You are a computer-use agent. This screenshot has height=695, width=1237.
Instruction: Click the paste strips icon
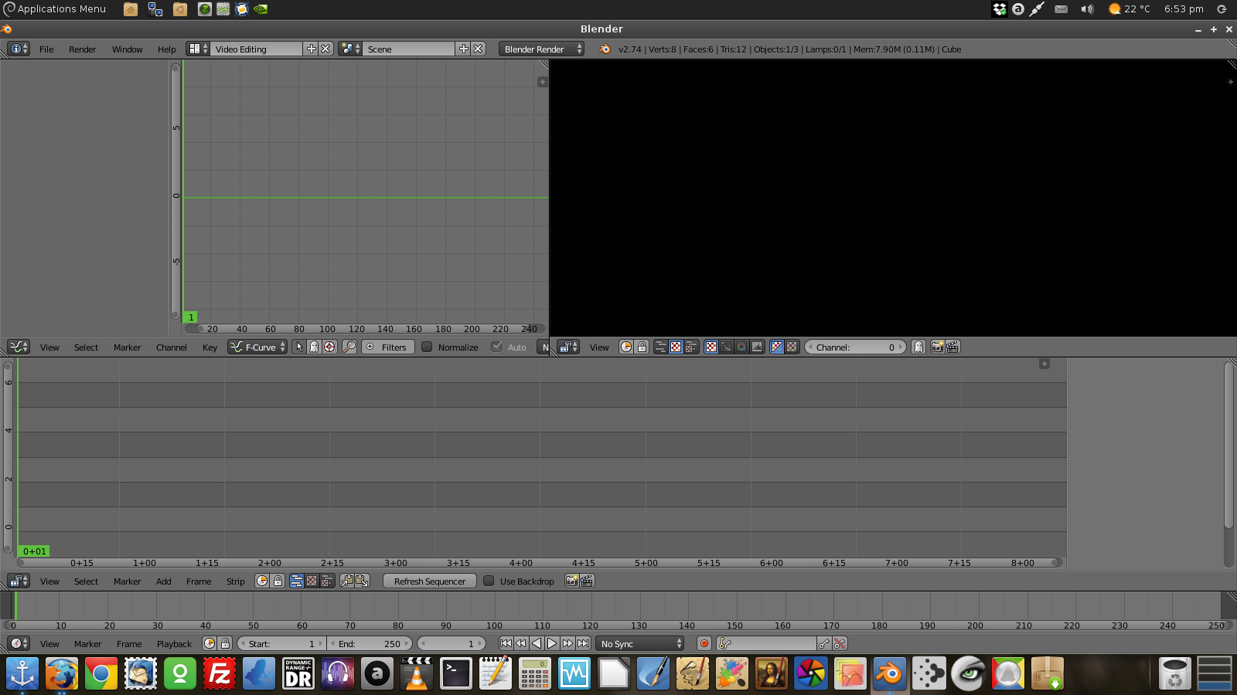click(x=362, y=581)
